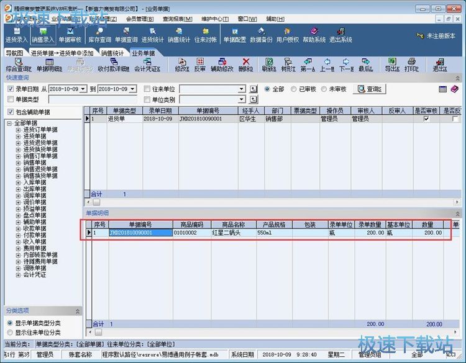Click 单据明细 detail tool icon
Image resolution: width=466 pixels, height=363 pixels.
click(x=49, y=65)
